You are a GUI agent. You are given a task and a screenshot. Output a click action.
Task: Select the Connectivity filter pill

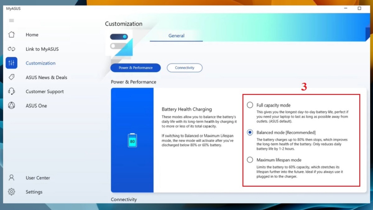(x=185, y=68)
